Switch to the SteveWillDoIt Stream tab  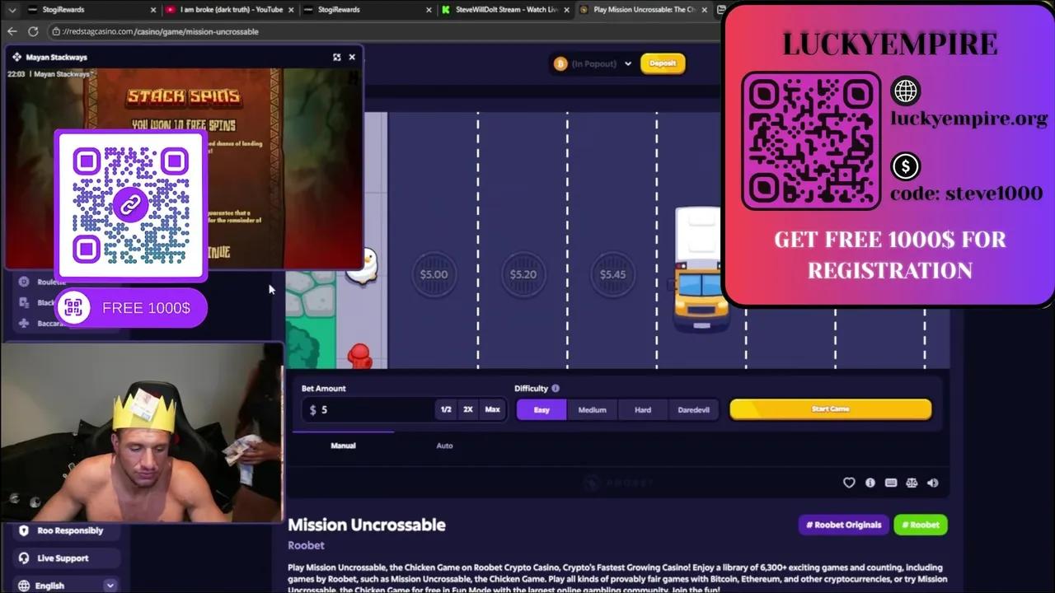[505, 10]
